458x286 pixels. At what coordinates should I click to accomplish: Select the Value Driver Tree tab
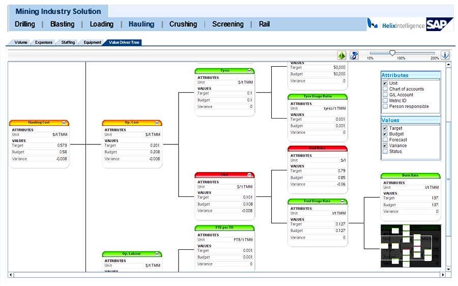pos(124,42)
